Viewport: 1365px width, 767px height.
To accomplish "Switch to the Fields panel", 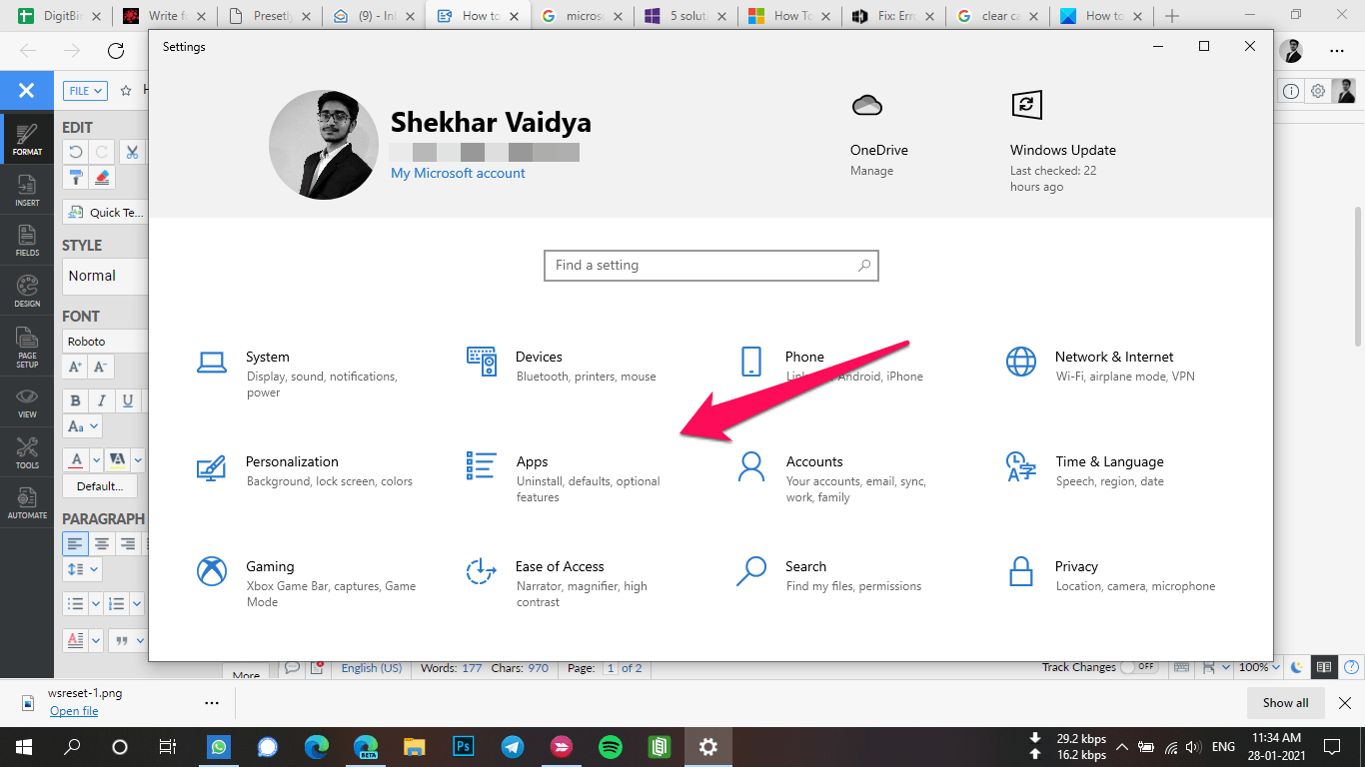I will tap(27, 241).
